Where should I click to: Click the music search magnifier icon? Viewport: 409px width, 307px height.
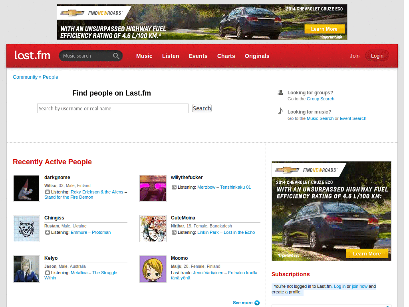tap(116, 56)
